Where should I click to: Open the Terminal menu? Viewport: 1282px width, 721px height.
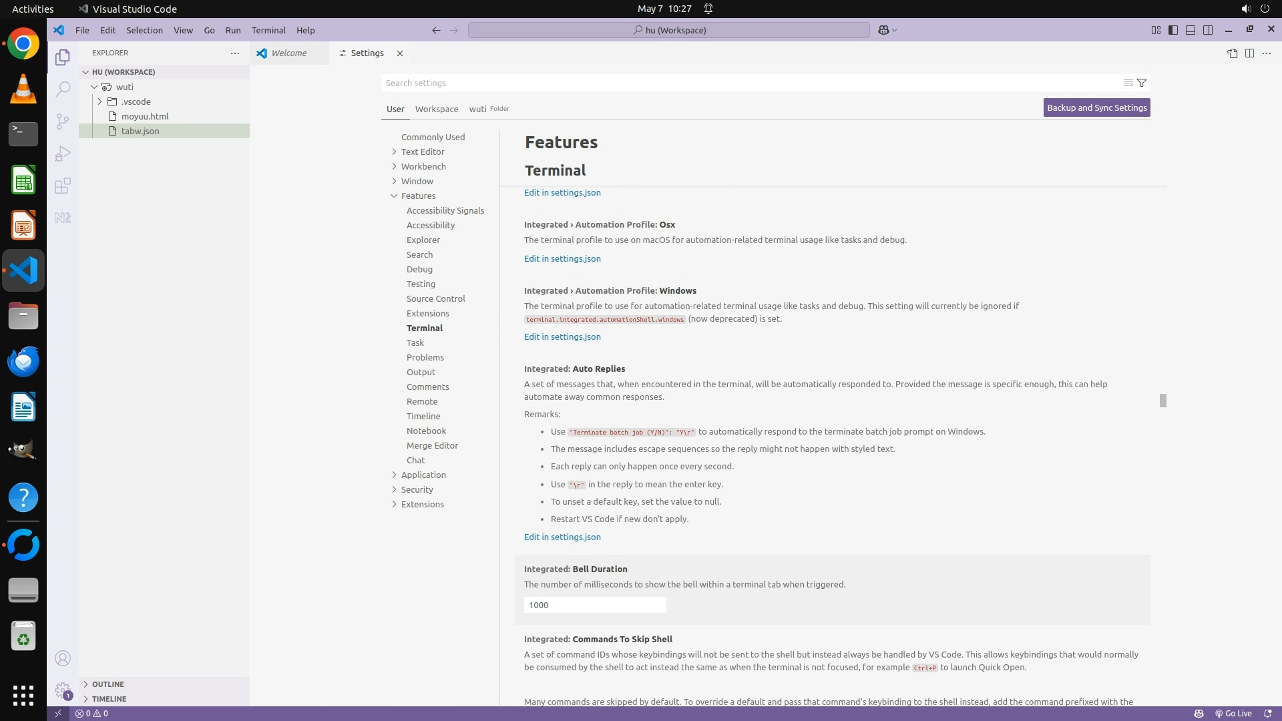click(x=268, y=30)
